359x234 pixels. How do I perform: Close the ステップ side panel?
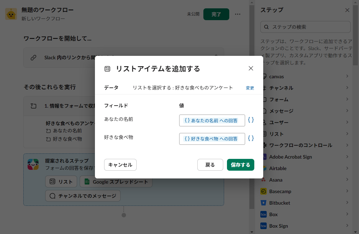click(347, 10)
